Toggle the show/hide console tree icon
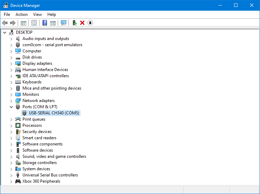The width and height of the screenshot is (260, 194). point(24,23)
